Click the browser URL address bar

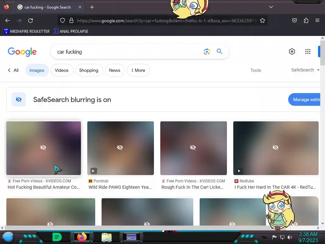point(167,21)
